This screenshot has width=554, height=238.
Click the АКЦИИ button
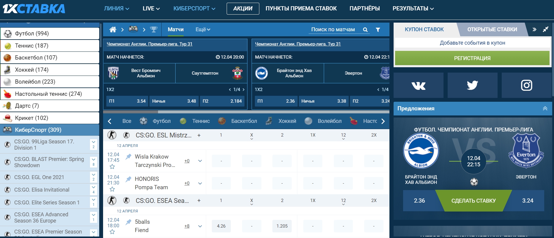coord(243,9)
